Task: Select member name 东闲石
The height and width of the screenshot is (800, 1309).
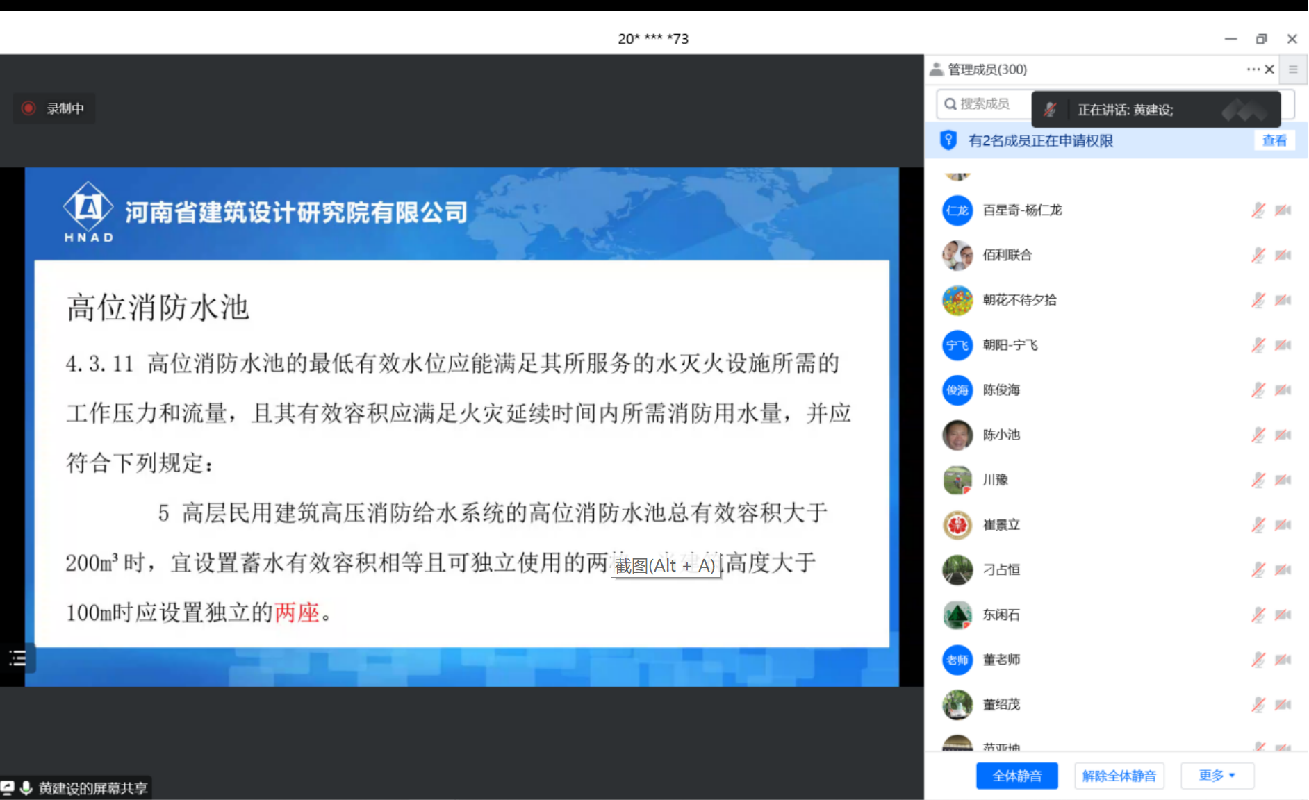Action: 1001,615
